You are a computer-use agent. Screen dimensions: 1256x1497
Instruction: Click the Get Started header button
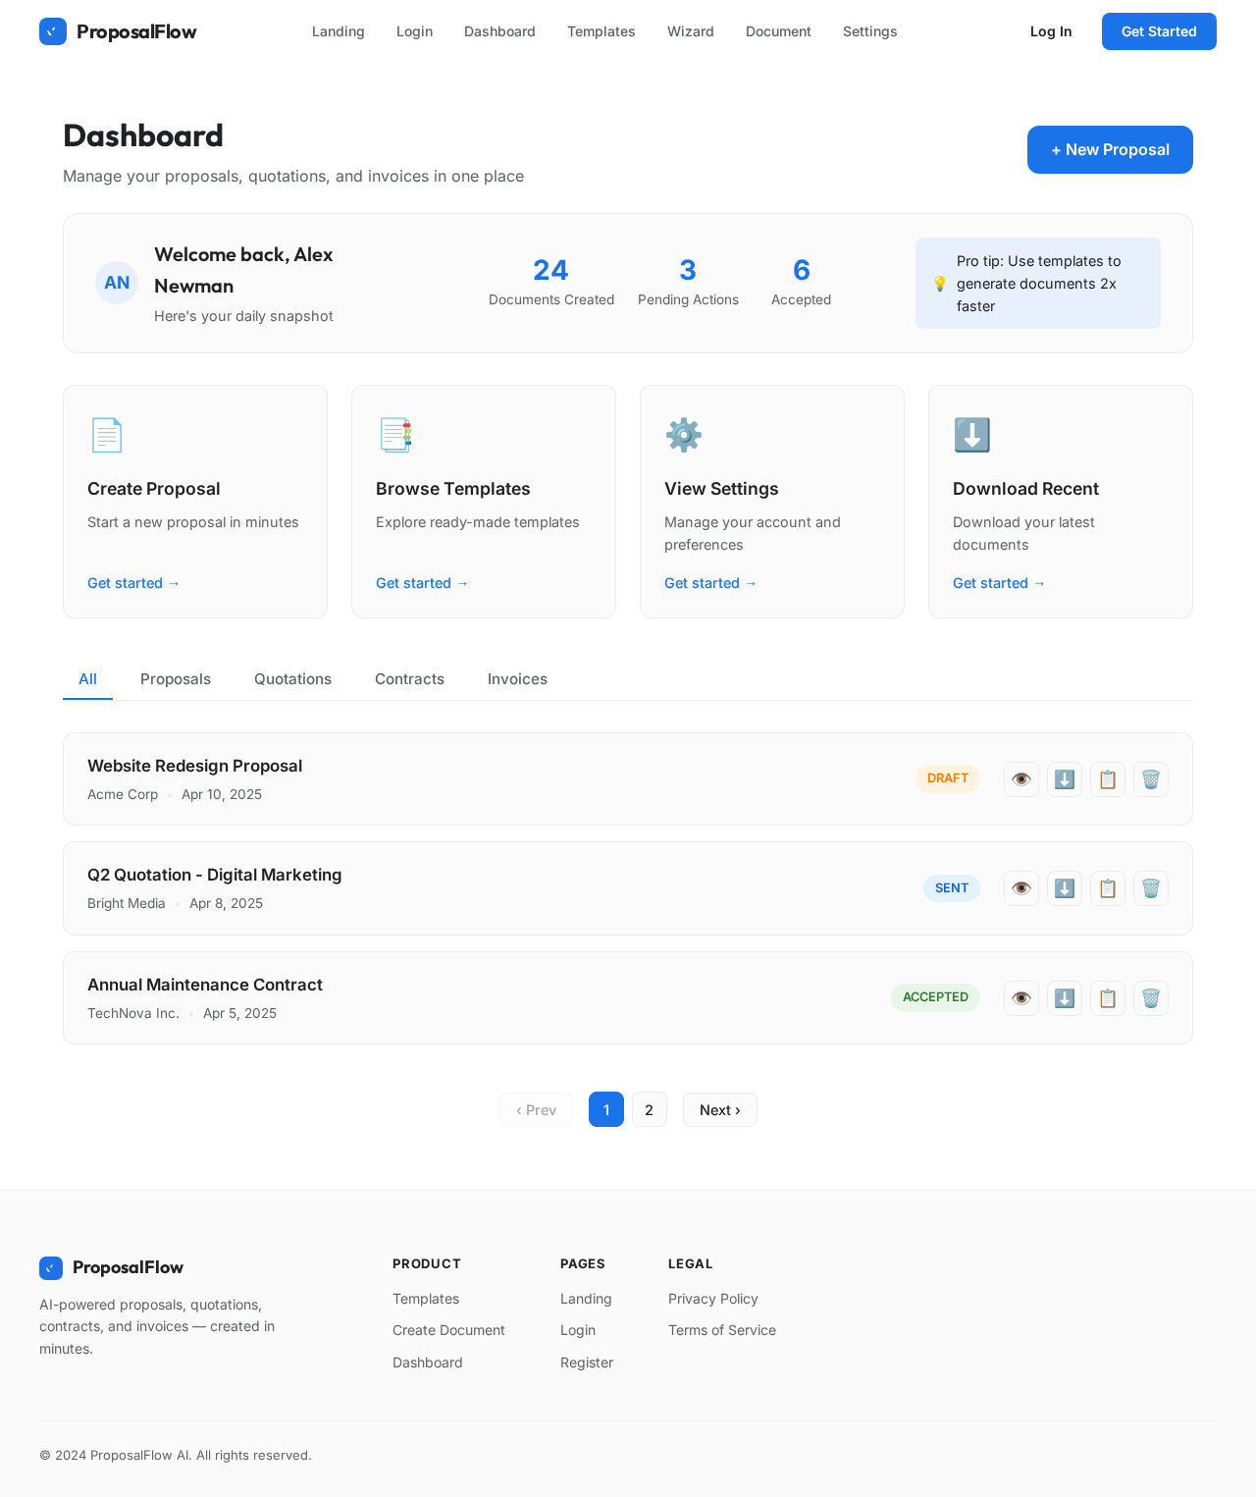click(1159, 31)
